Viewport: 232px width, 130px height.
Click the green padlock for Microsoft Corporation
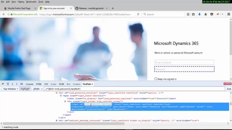click(x=12, y=14)
